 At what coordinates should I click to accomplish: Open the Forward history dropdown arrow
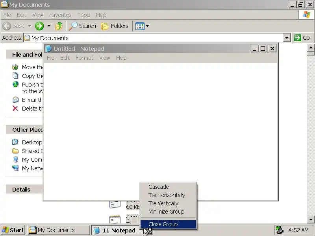49,26
